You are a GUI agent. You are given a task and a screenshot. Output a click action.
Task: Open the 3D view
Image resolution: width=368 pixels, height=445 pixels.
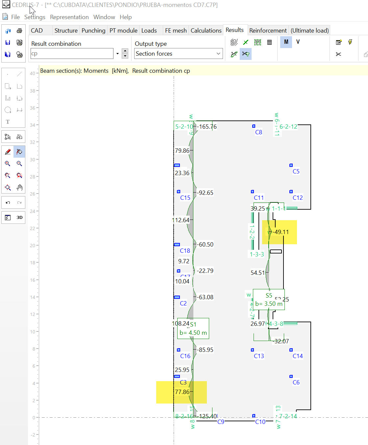point(19,218)
